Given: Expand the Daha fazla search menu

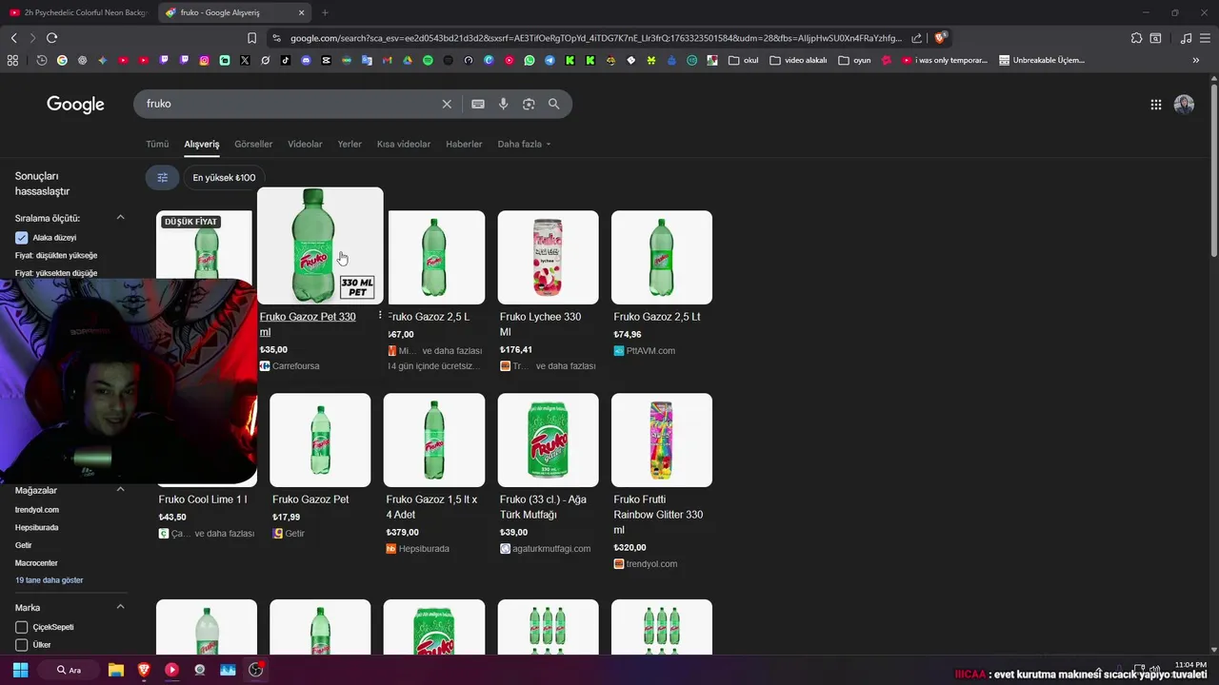Looking at the screenshot, I should pos(524,145).
